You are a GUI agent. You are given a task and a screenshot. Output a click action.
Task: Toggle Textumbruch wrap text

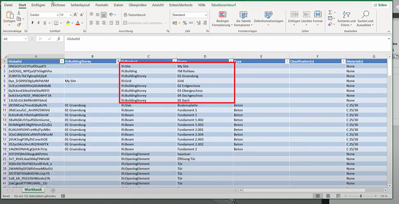click(x=134, y=15)
